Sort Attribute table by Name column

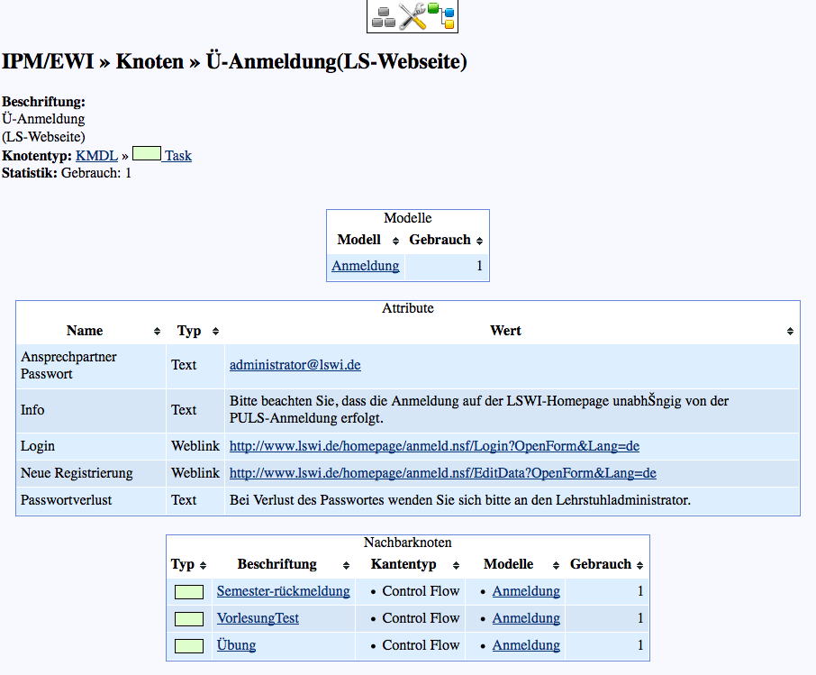point(157,332)
